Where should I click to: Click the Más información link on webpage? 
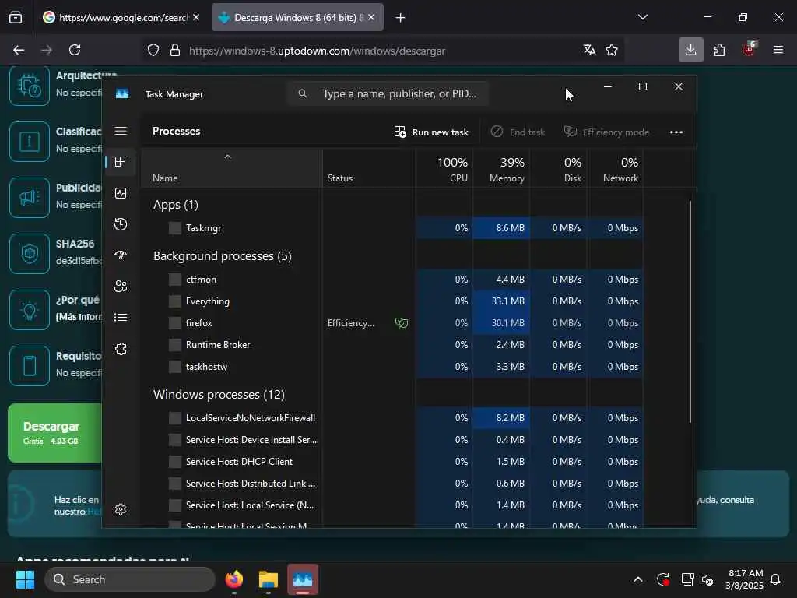pos(79,317)
